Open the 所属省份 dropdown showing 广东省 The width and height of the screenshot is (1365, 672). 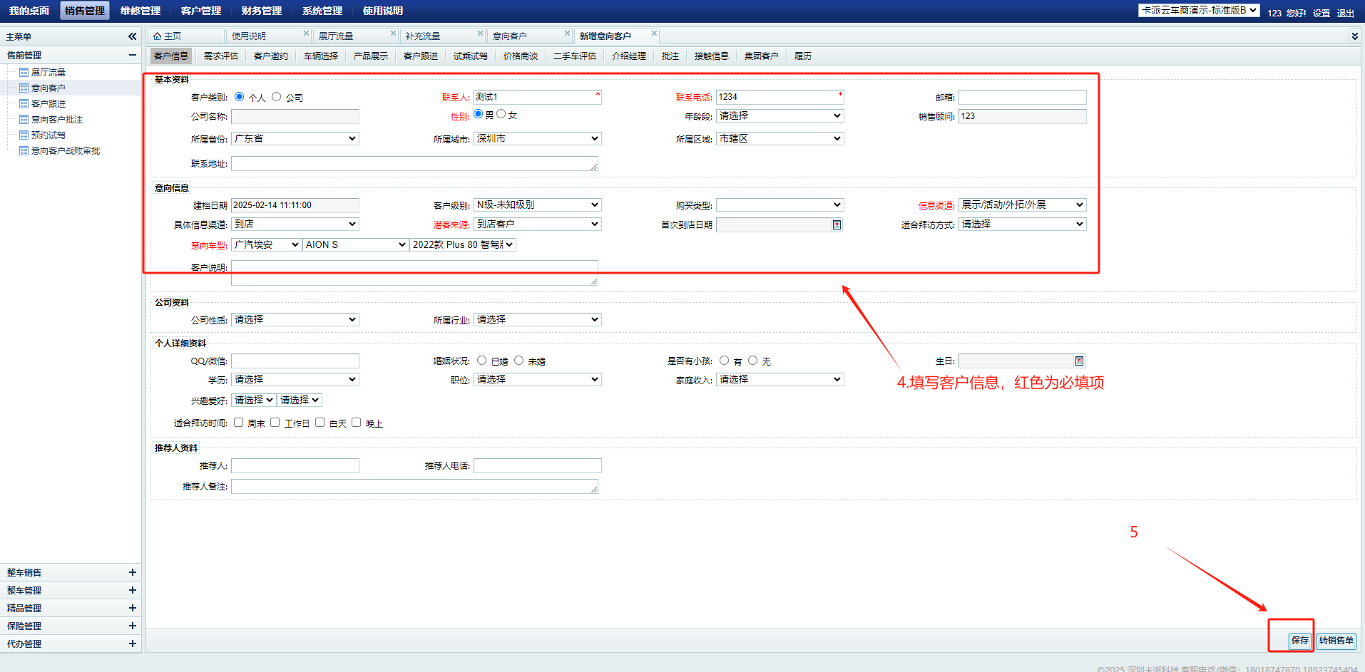[x=295, y=139]
